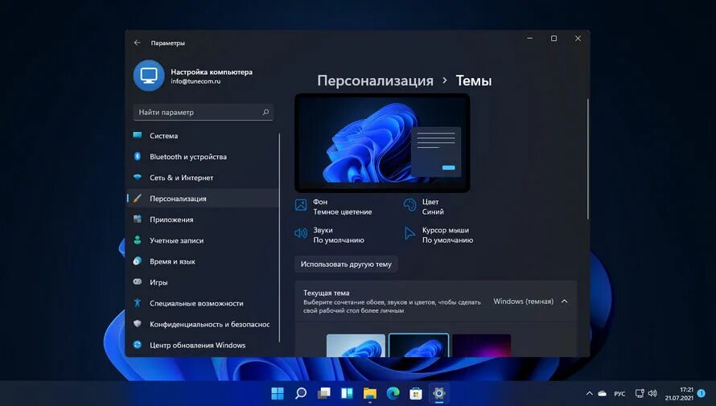Click the Игры gamepad icon
Screen dimensions: 716x406
click(138, 282)
